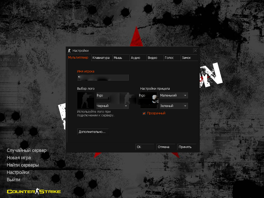
Task: Open the crosshair size dropdown Маленький
Action: click(x=174, y=95)
